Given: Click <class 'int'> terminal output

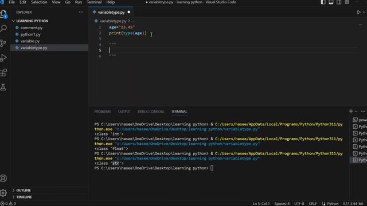Looking at the screenshot, I should pyautogui.click(x=109, y=134).
